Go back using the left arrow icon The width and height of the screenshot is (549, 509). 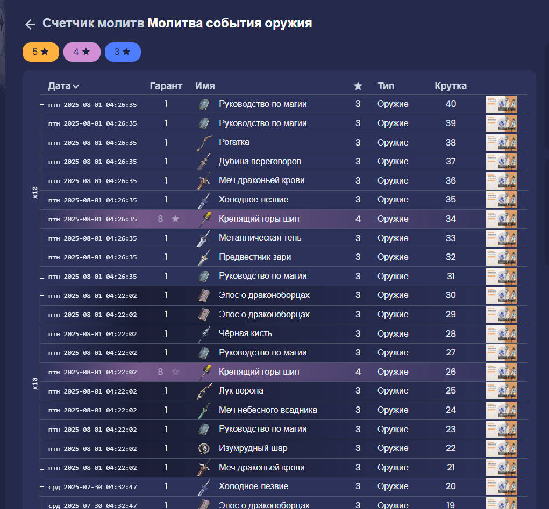(x=31, y=24)
